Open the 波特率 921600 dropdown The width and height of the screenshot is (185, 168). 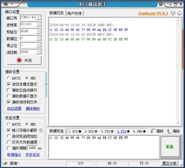point(39,24)
